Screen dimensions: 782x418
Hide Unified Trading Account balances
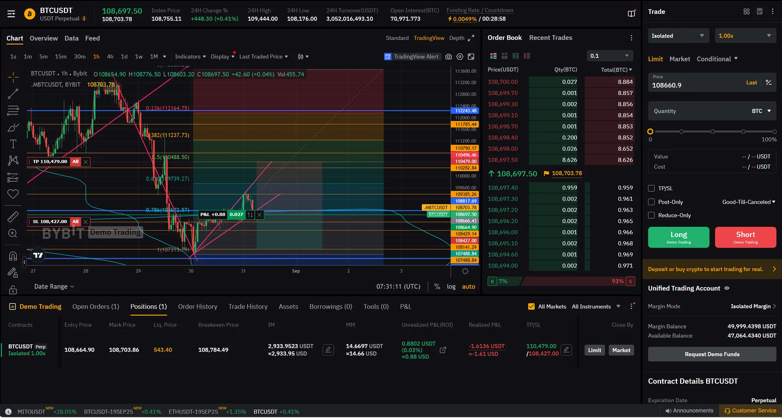pos(727,288)
